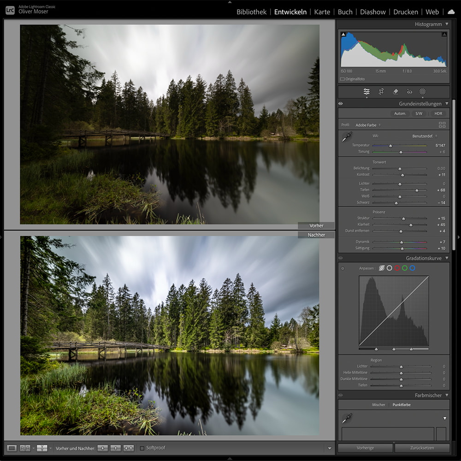Image resolution: width=461 pixels, height=461 pixels.
Task: Click the right panel scrollbar
Action: coord(454,175)
